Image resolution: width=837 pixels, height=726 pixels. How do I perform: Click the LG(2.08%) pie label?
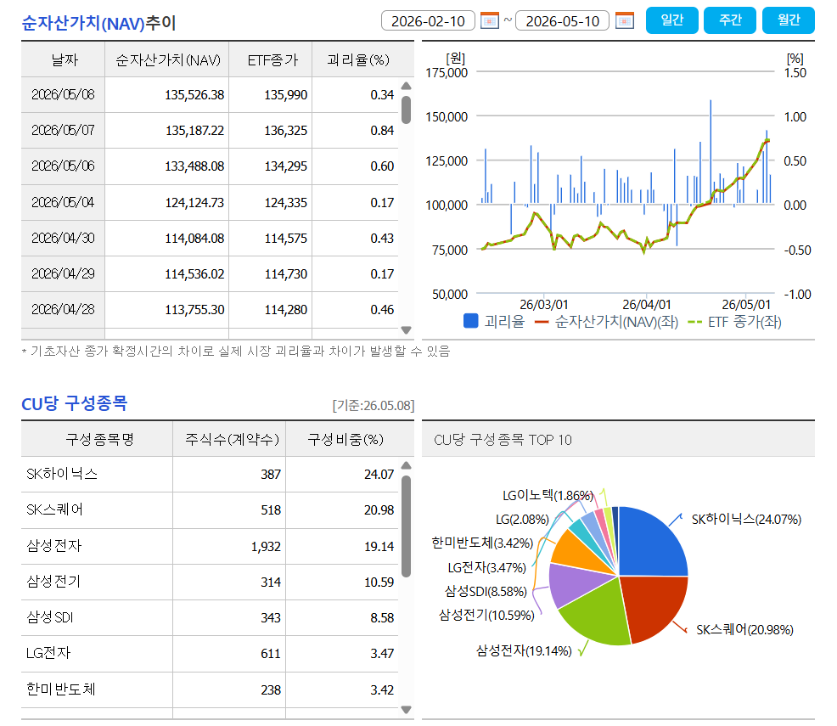pyautogui.click(x=522, y=520)
